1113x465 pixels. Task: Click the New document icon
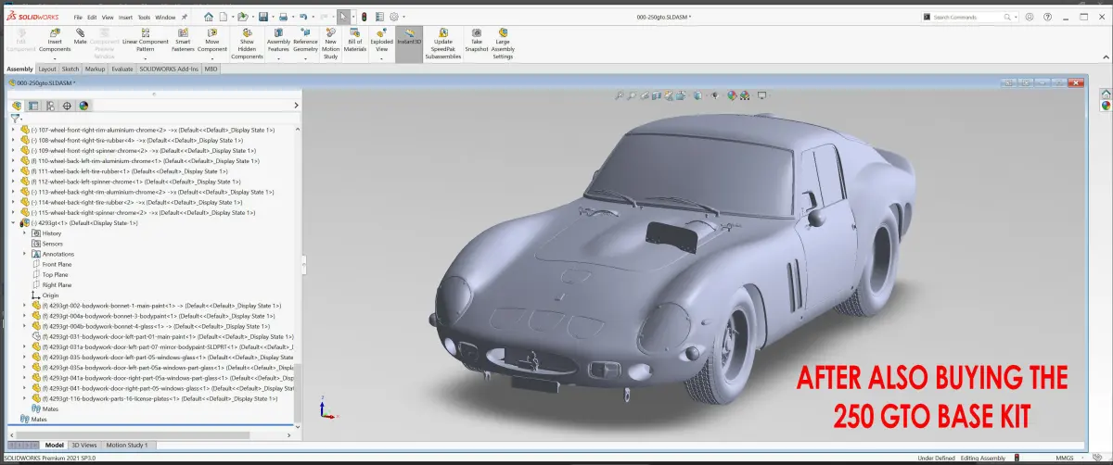224,17
